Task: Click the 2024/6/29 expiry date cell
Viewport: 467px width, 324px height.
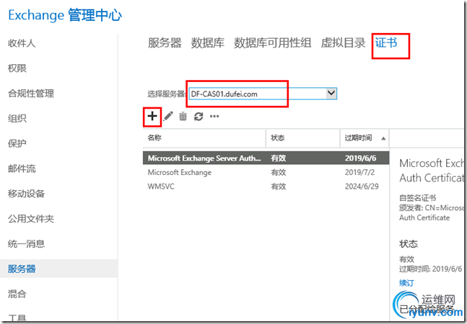Action: (362, 186)
